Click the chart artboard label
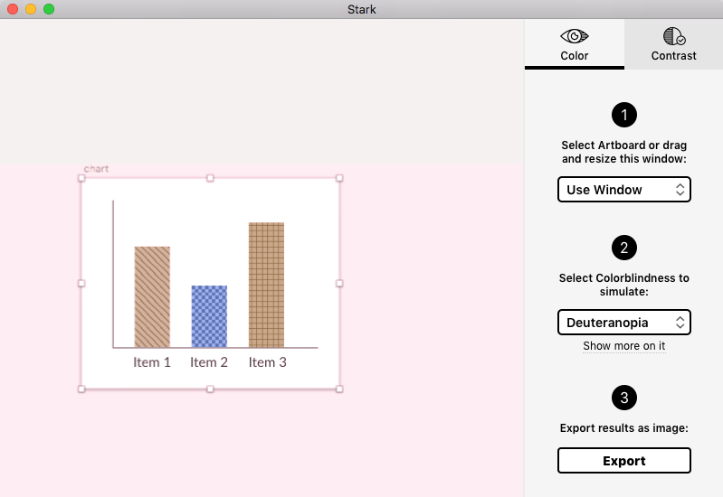723x497 pixels. (x=96, y=169)
